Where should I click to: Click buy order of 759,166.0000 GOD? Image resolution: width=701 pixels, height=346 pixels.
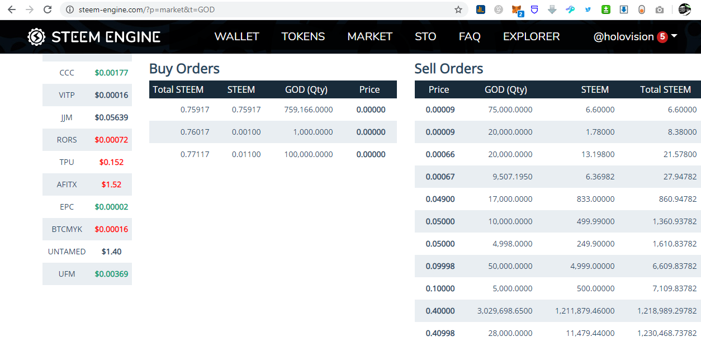[x=273, y=110]
